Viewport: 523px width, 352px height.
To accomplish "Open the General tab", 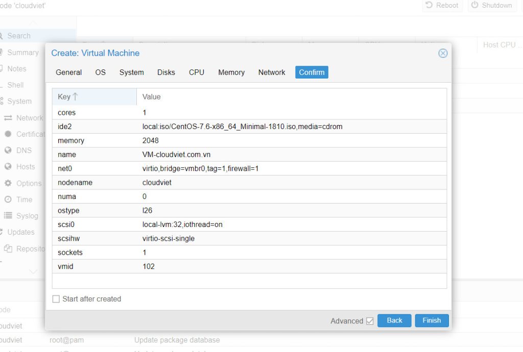I will [69, 72].
